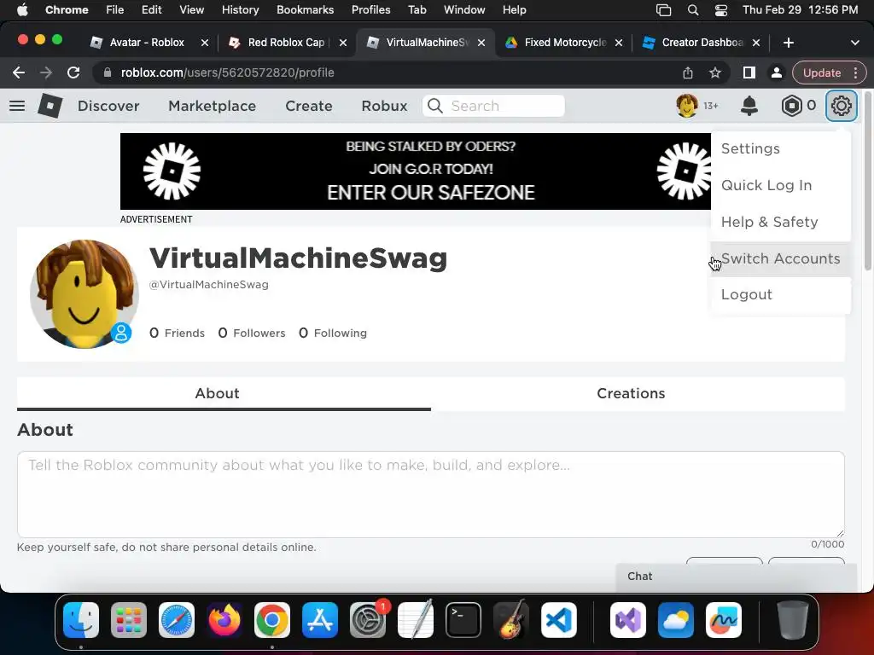View the 0 Friends list
Screen dimensions: 874x655
click(178, 333)
